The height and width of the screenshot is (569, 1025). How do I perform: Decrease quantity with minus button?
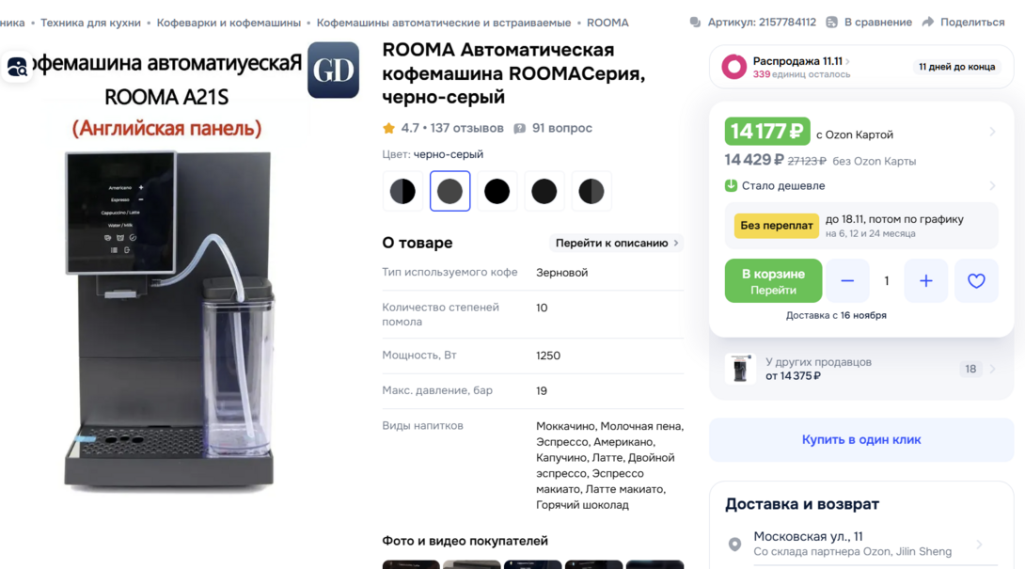tap(847, 280)
